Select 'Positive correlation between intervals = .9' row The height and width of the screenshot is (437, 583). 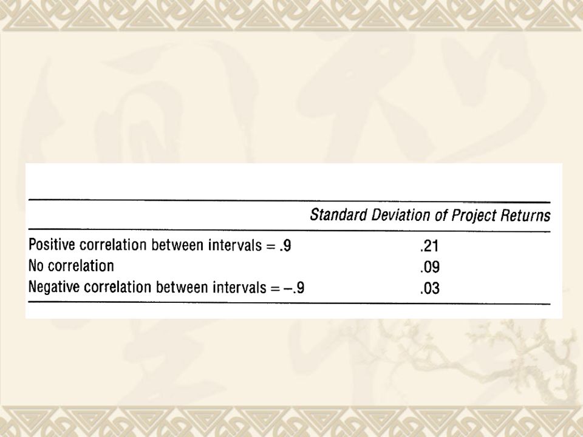pyautogui.click(x=289, y=245)
